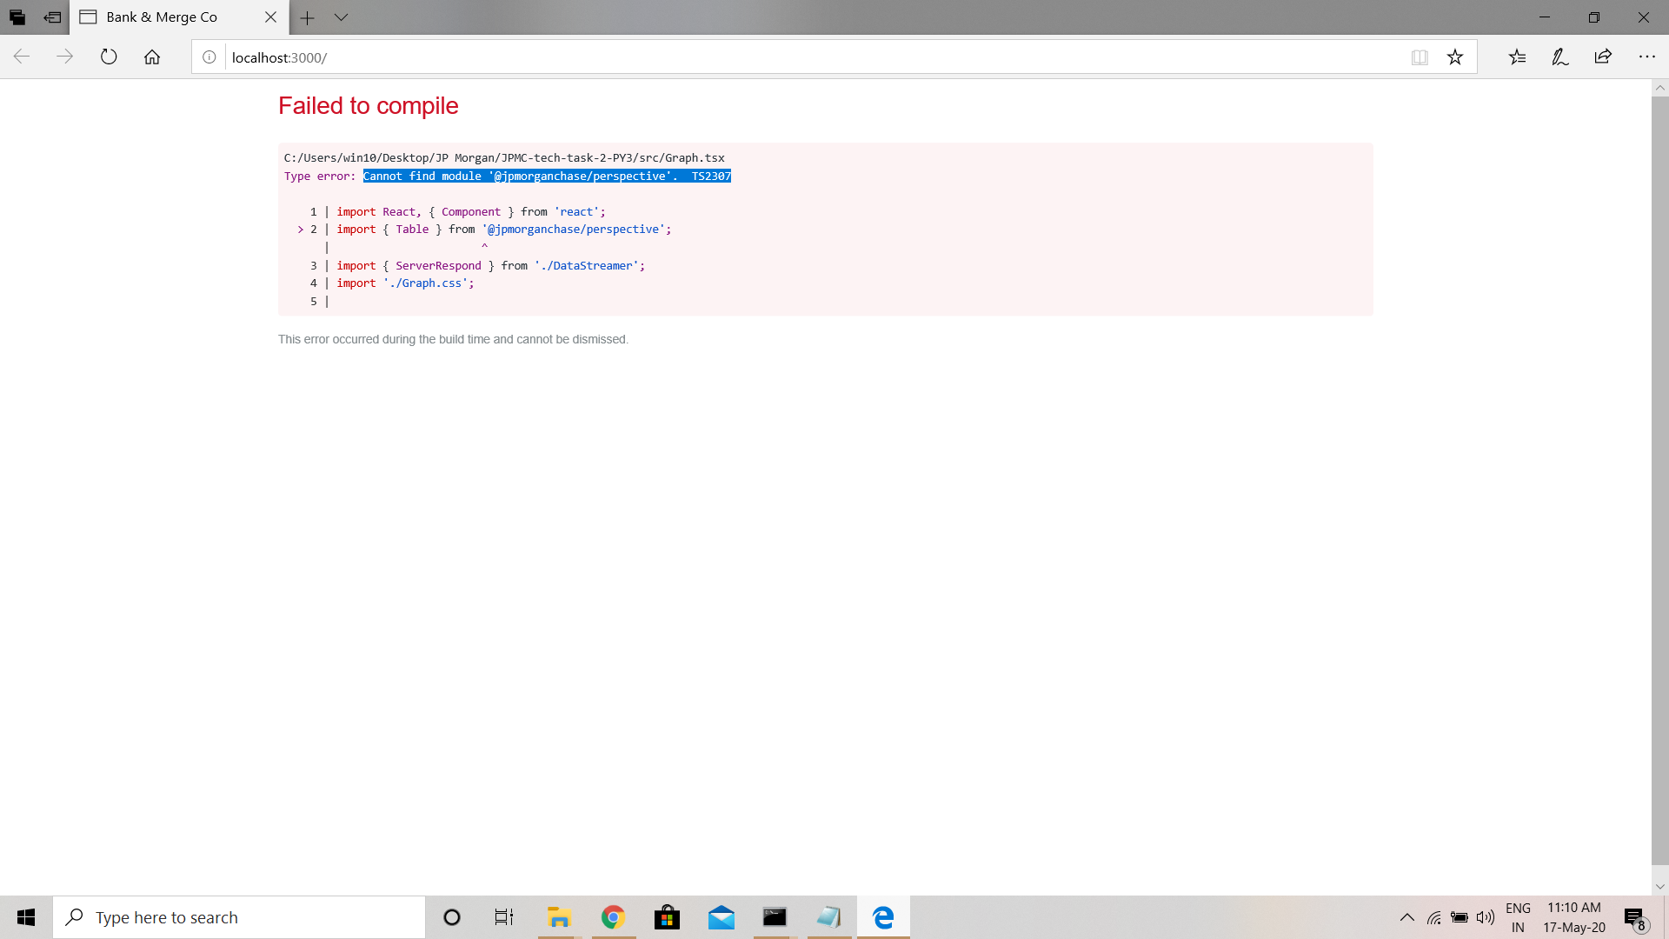The height and width of the screenshot is (939, 1669).
Task: Click highlighted Cannot find module error text
Action: click(547, 176)
